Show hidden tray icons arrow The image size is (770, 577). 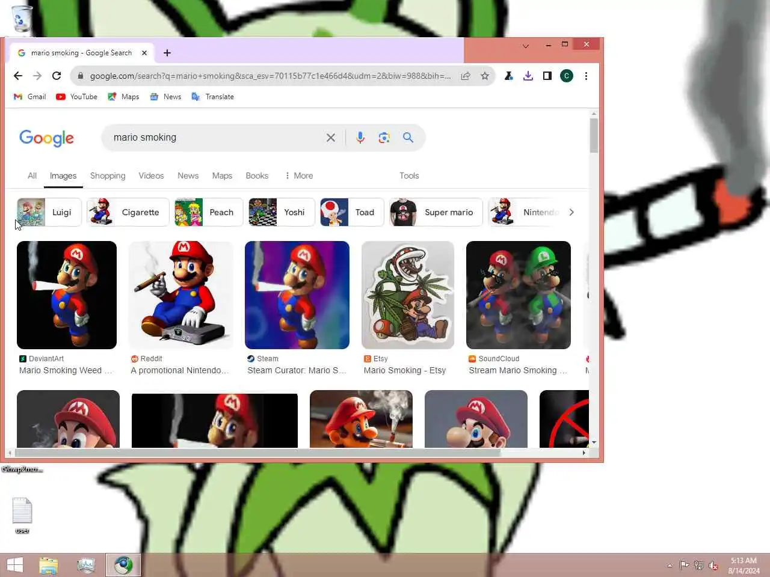pos(670,566)
